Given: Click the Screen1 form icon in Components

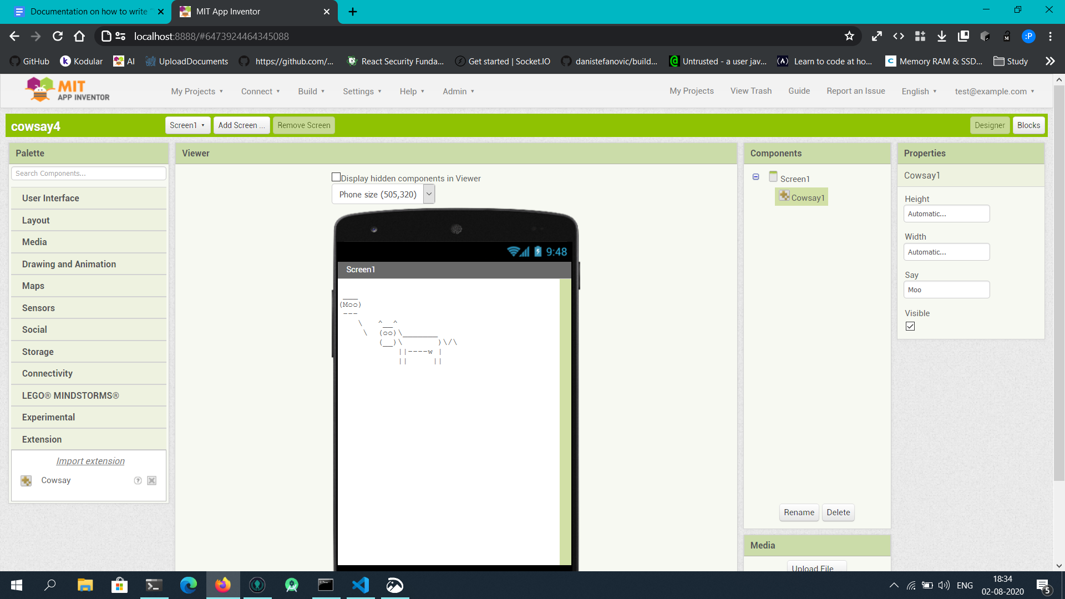Looking at the screenshot, I should [x=773, y=177].
